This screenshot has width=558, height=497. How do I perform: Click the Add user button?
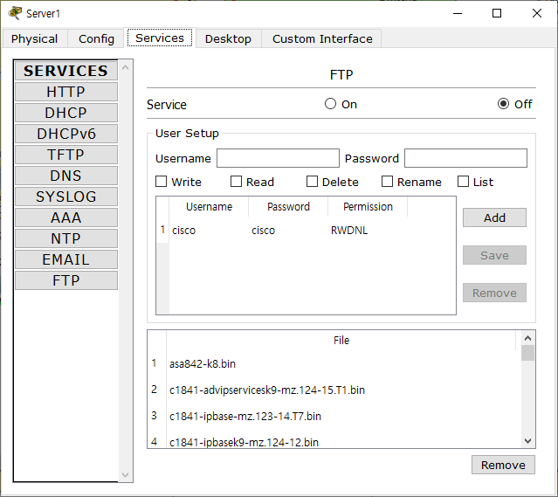tap(494, 217)
